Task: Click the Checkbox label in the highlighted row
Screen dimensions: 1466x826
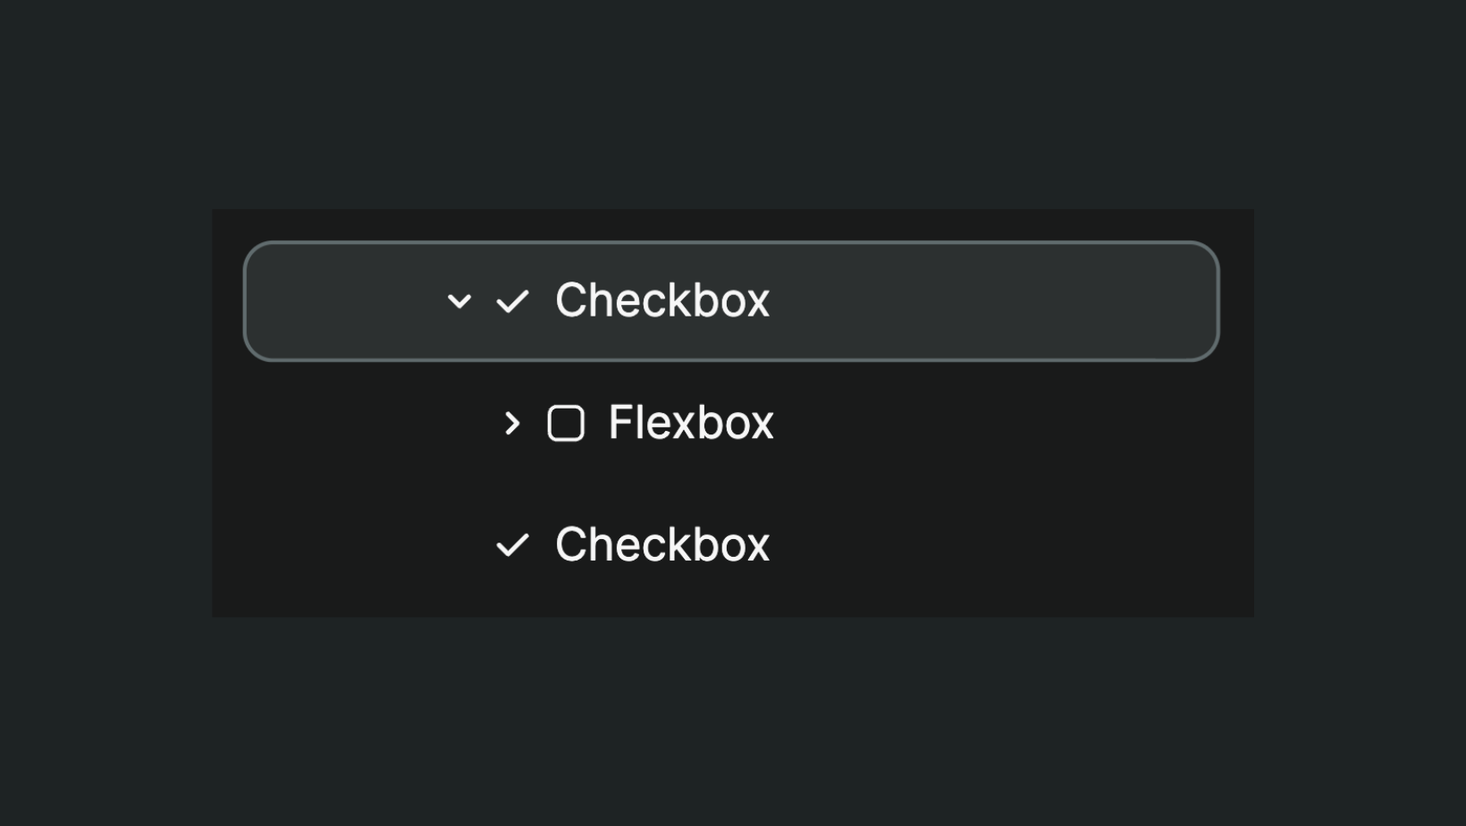Action: point(661,300)
